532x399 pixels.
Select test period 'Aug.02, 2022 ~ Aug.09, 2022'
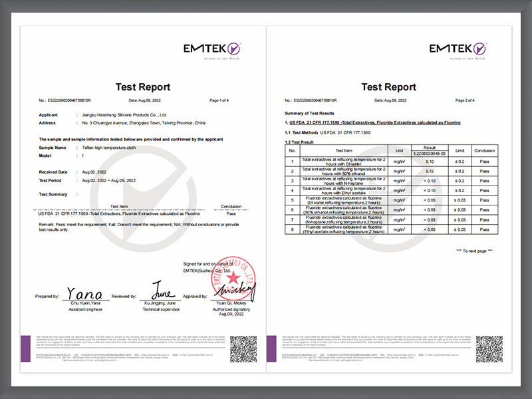[109, 180]
